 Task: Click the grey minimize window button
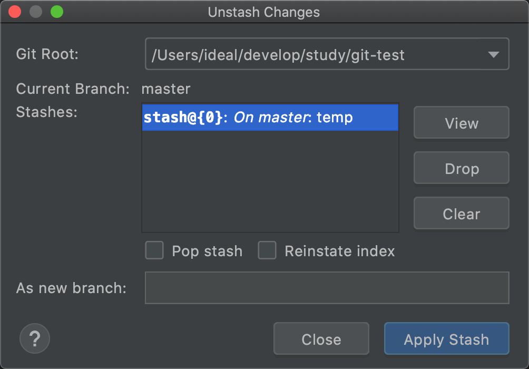(36, 12)
